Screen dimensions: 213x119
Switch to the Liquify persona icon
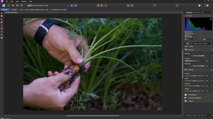8,6
